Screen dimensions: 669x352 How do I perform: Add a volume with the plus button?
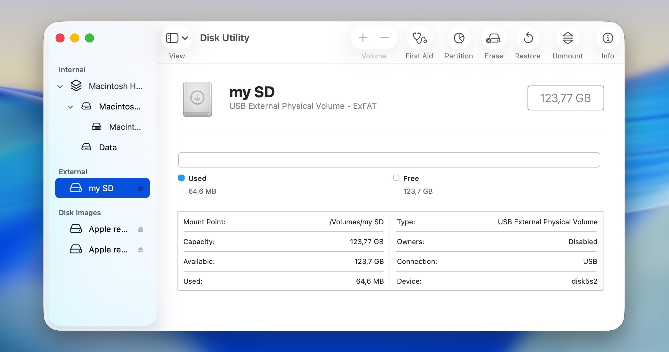pyautogui.click(x=363, y=38)
